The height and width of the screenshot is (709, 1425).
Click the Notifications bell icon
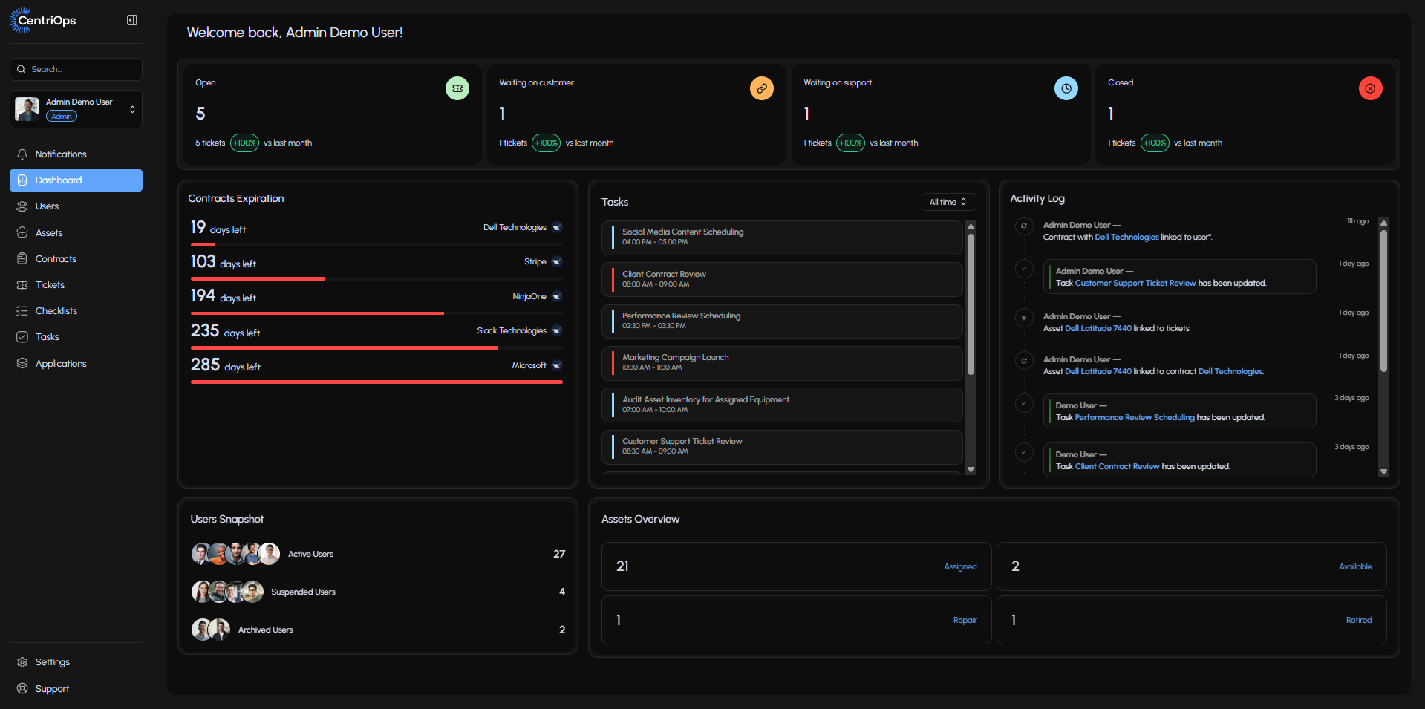(22, 154)
